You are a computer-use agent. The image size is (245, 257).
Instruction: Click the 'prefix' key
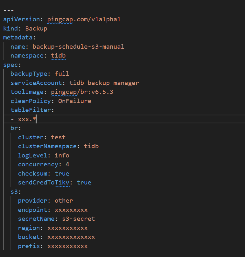pyautogui.click(x=29, y=246)
